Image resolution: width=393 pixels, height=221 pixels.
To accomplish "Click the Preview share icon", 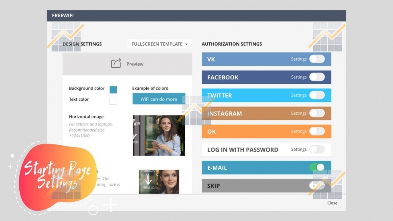I will 116,63.
